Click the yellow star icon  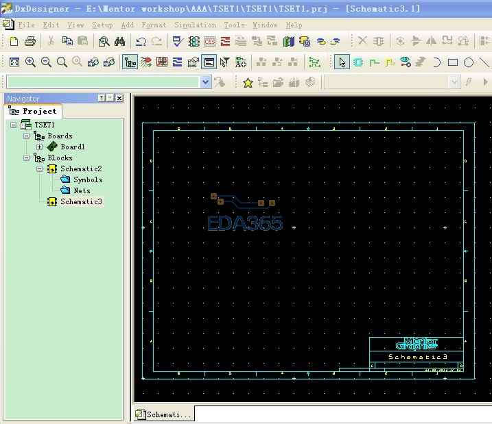point(248,82)
